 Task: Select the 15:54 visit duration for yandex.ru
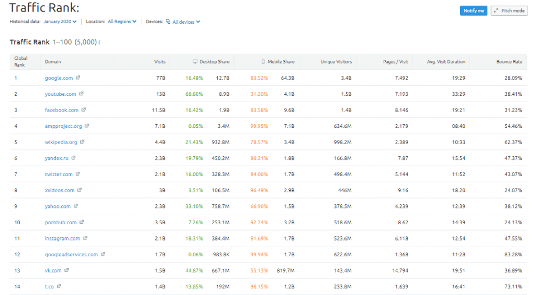tap(459, 158)
